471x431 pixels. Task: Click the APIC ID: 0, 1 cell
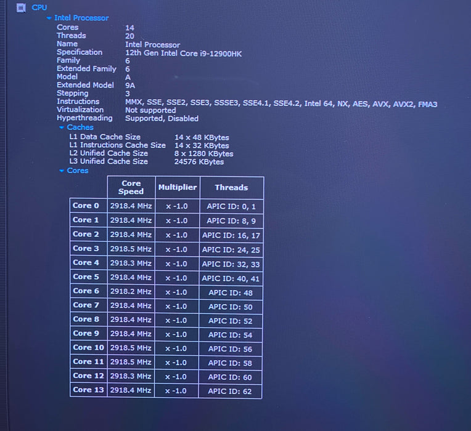pyautogui.click(x=231, y=206)
